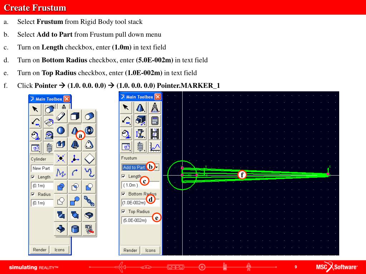Open the New Part dropdown in the Cylinder toolbox
The image size is (366, 274).
tap(42, 168)
